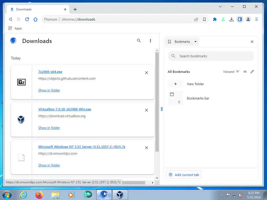Open the home page button
The height and width of the screenshot is (200, 267).
click(35, 19)
